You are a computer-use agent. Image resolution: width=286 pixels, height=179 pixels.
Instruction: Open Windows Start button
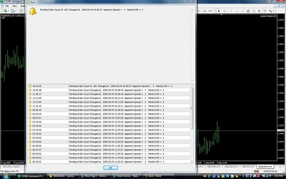coord(5,176)
